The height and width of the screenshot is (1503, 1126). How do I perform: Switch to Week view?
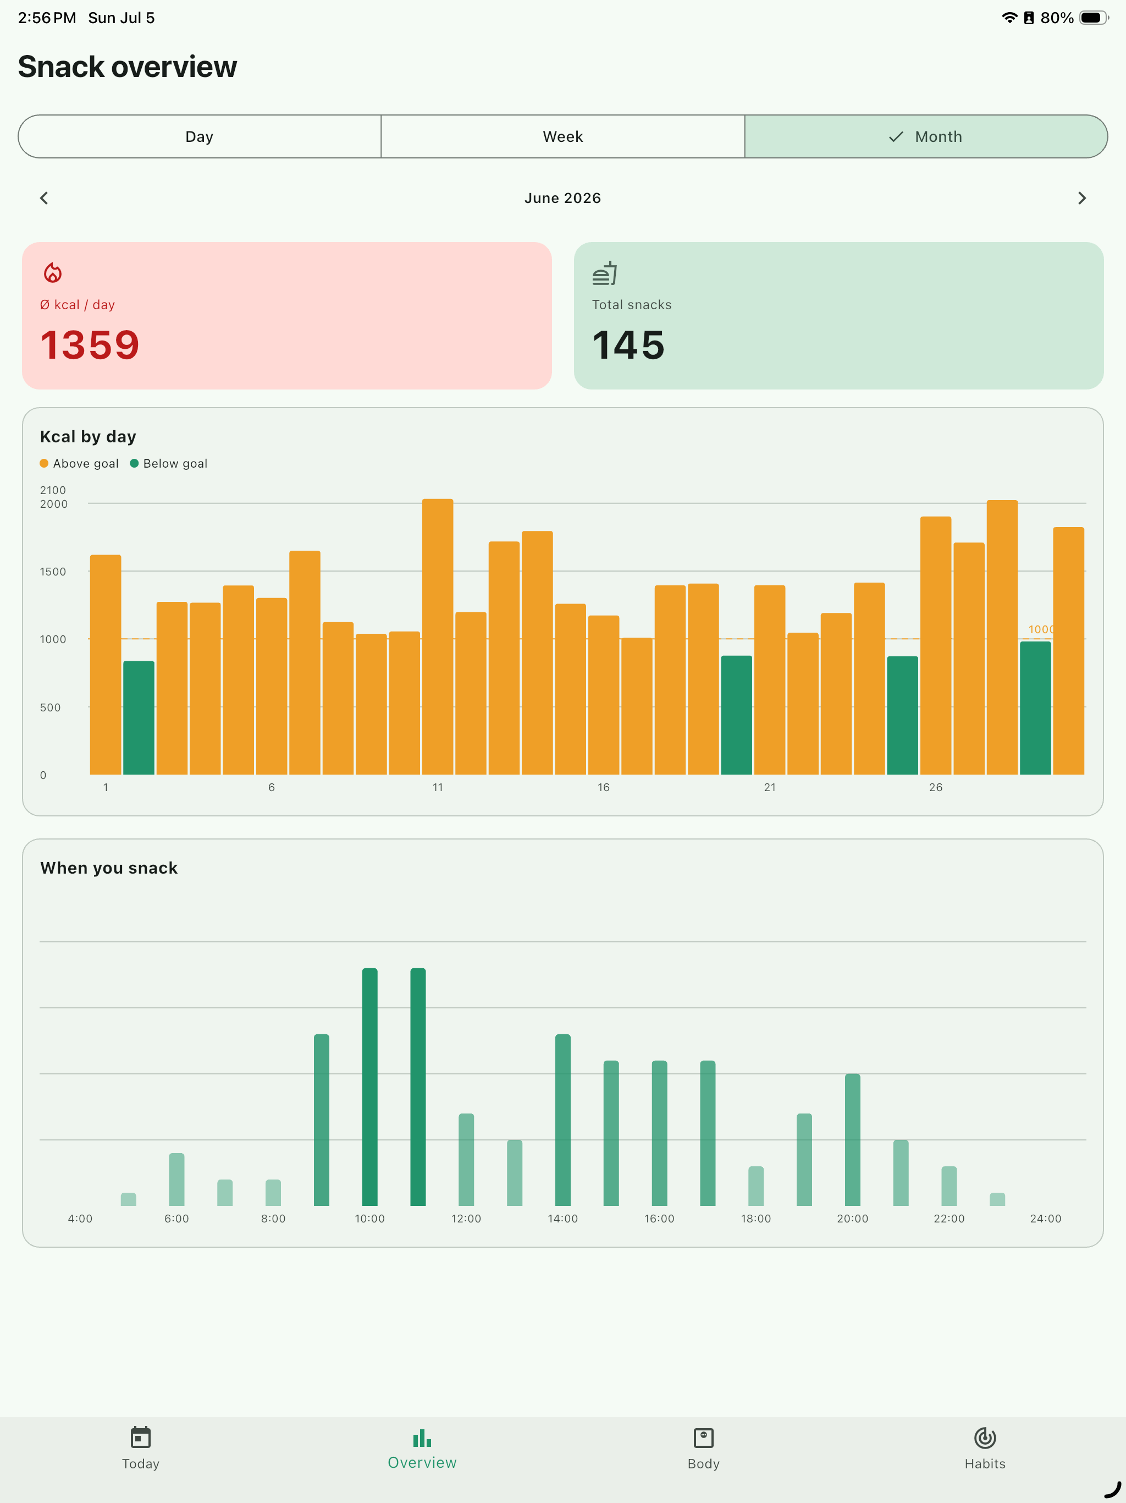563,136
